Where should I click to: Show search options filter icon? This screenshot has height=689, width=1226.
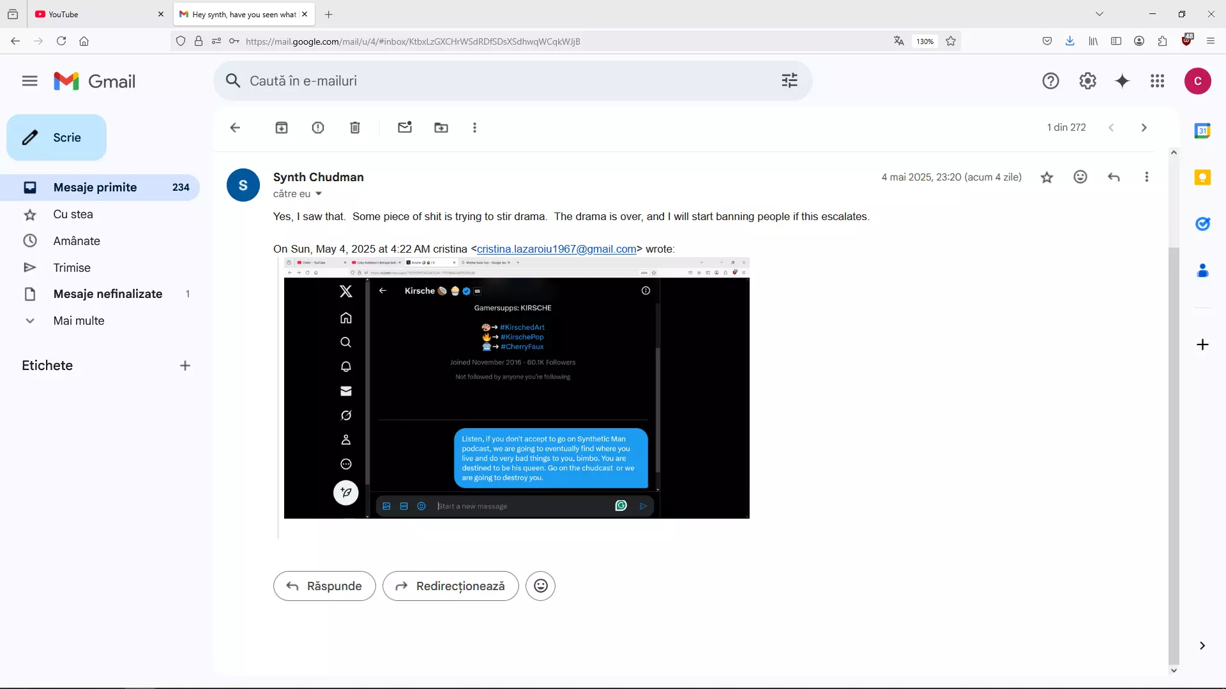(x=790, y=81)
